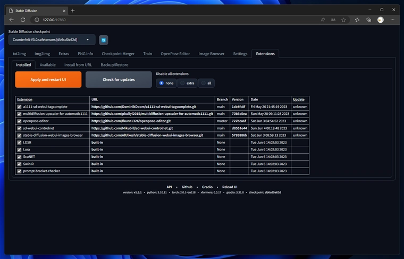Click the Reload UI footer link
The image size is (404, 259).
(x=230, y=187)
